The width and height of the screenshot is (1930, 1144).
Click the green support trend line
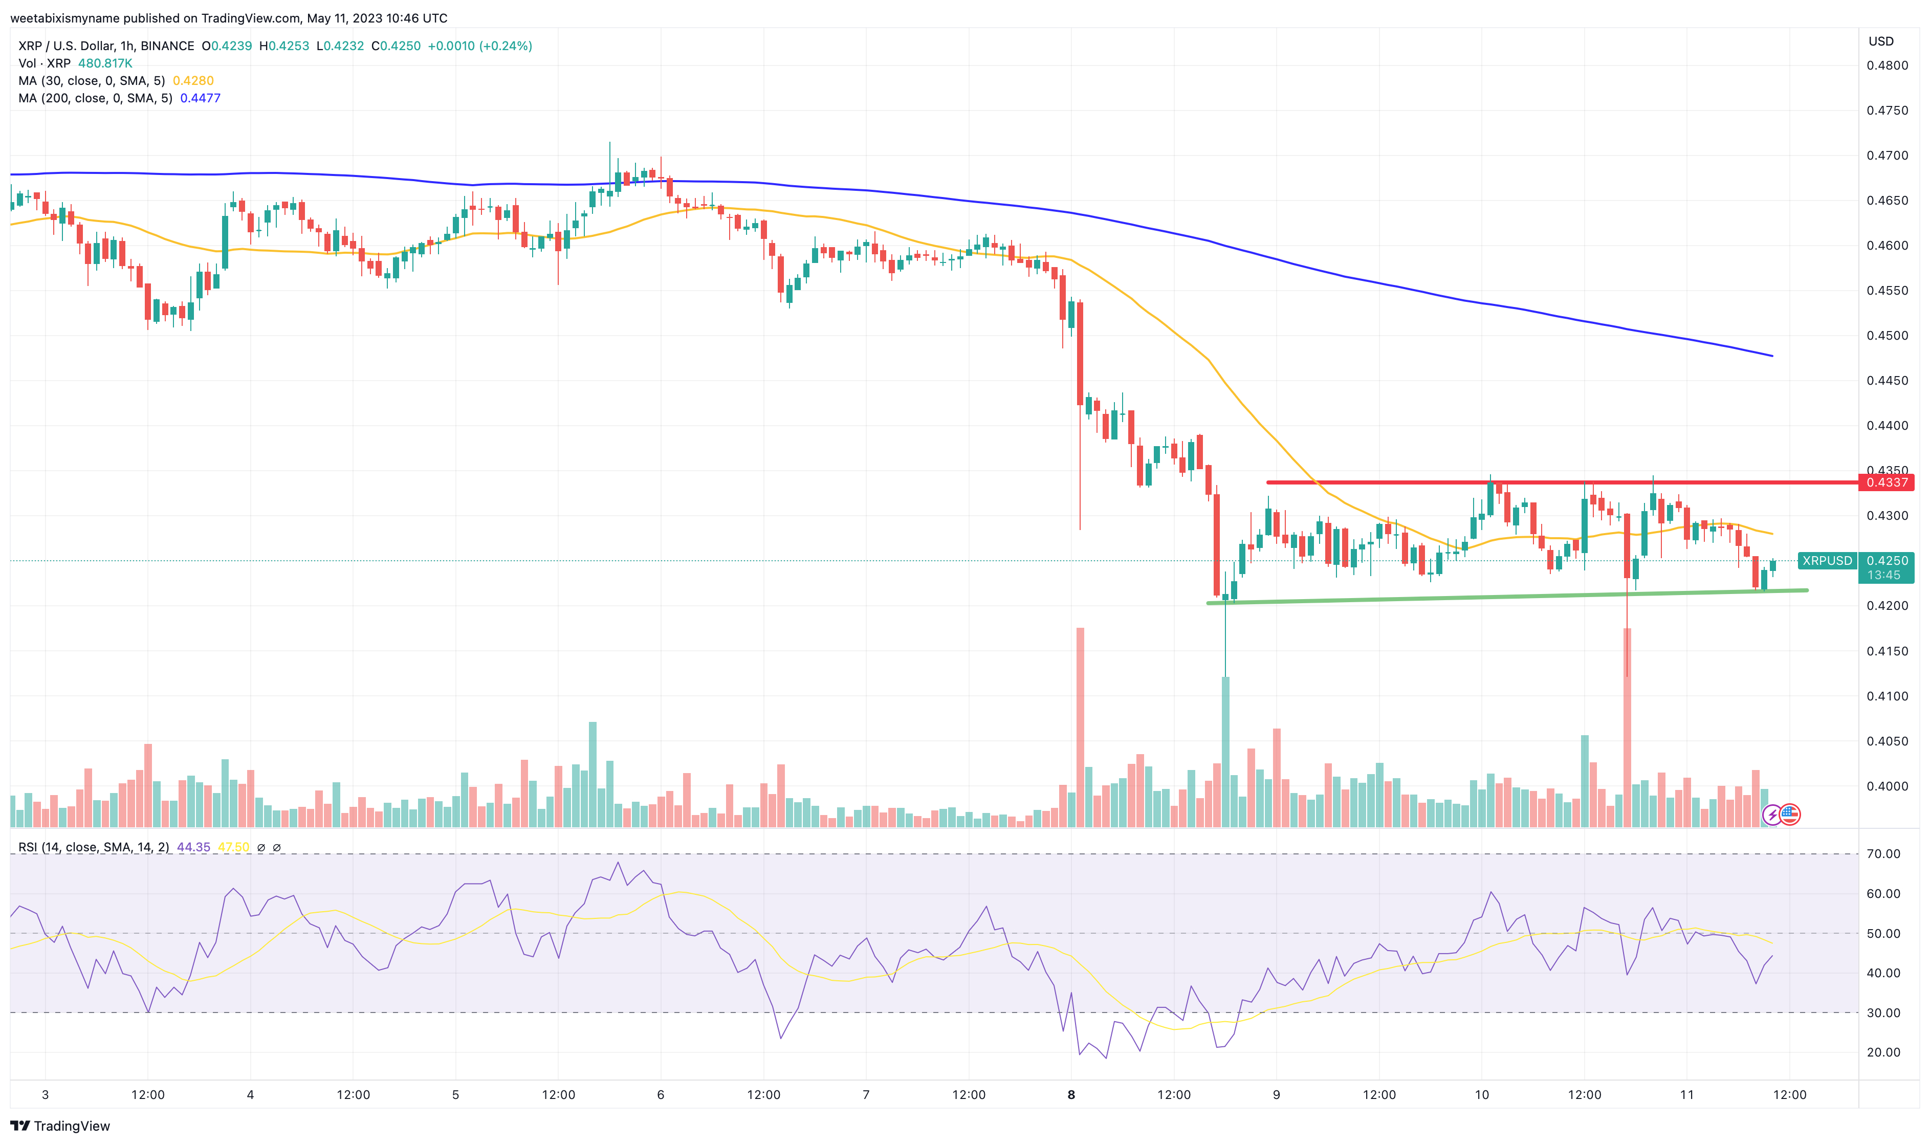point(1507,597)
